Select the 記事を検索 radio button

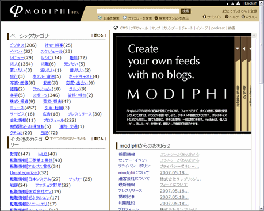pos(100,18)
